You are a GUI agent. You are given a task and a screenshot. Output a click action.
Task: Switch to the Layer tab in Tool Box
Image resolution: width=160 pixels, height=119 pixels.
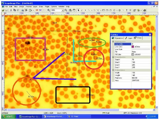[x=129, y=38]
